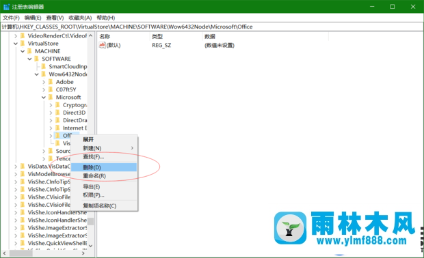
Task: Click the VirtualStore folder icon
Action: tap(23, 44)
